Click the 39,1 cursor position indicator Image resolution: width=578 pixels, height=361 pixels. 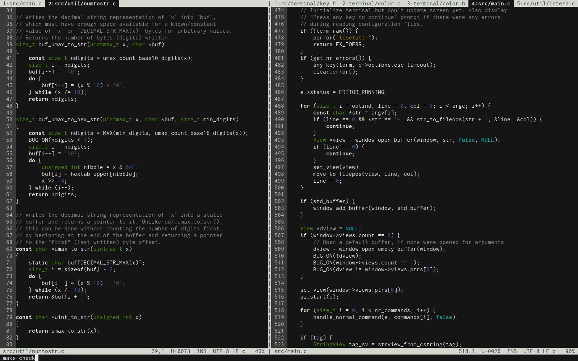[x=157, y=351]
